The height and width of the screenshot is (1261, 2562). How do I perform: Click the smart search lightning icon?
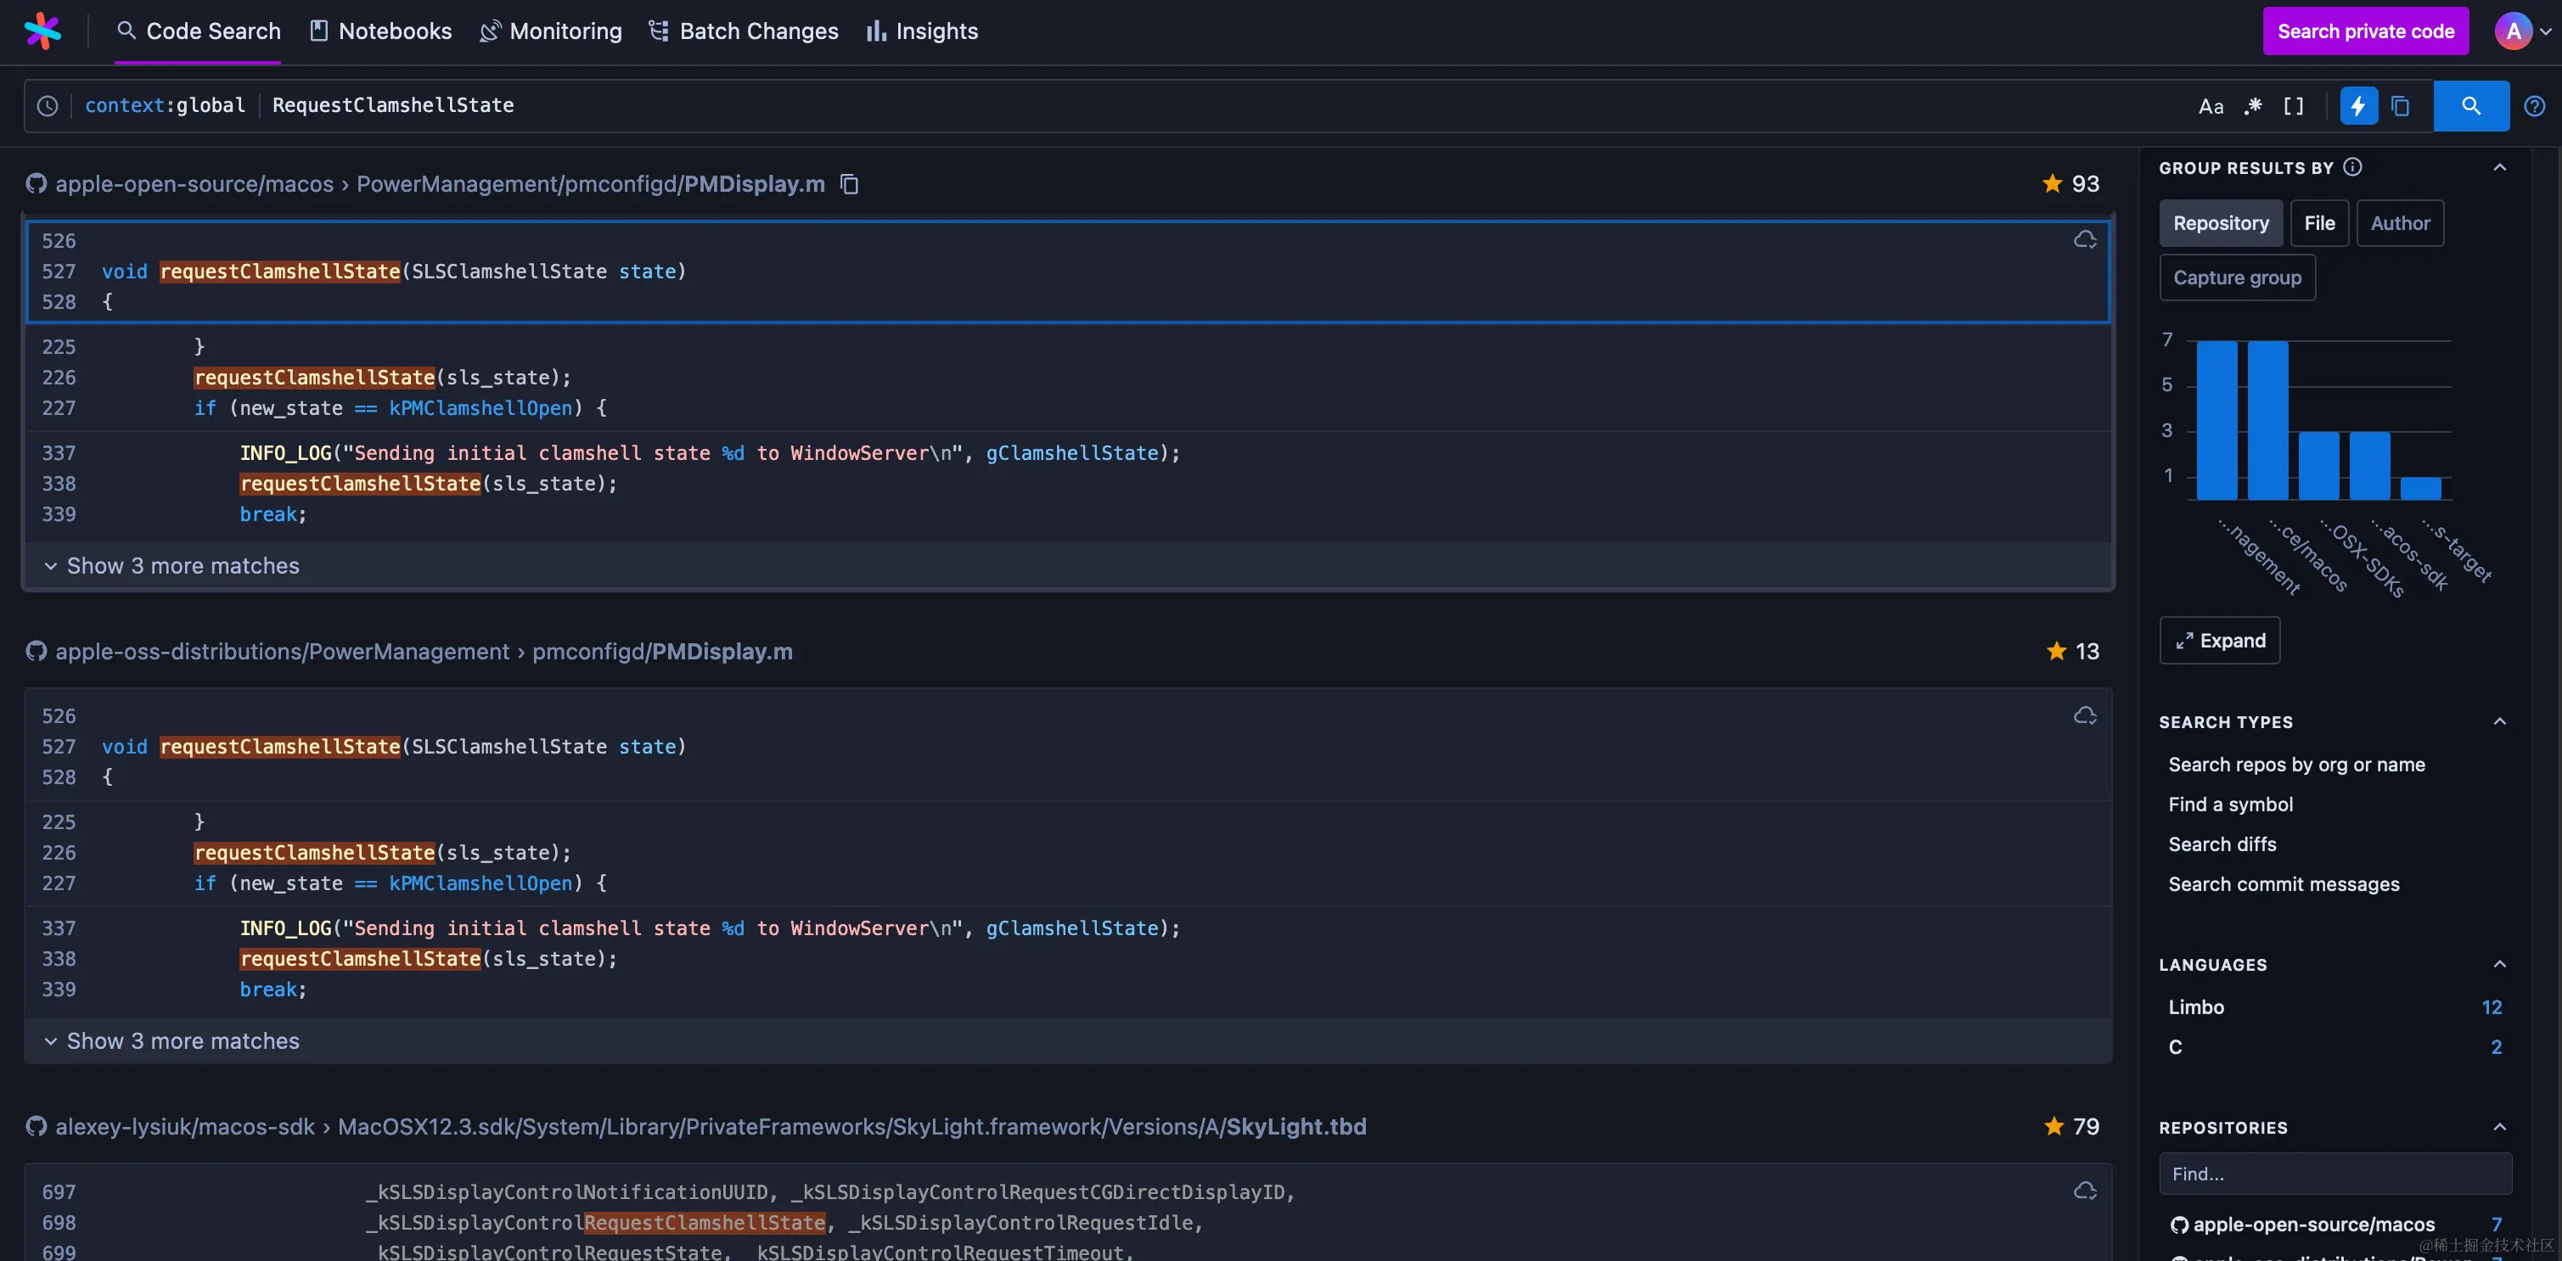pyautogui.click(x=2358, y=105)
